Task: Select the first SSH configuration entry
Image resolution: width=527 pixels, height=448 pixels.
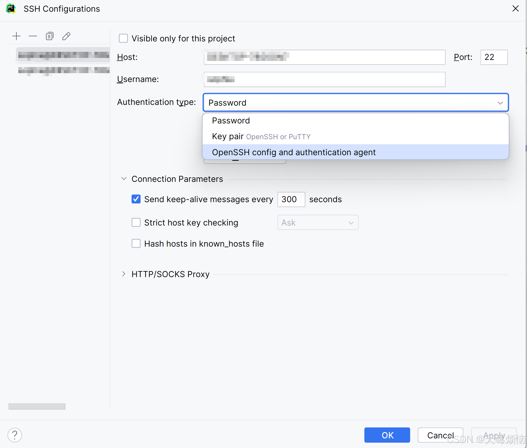Action: click(x=63, y=55)
